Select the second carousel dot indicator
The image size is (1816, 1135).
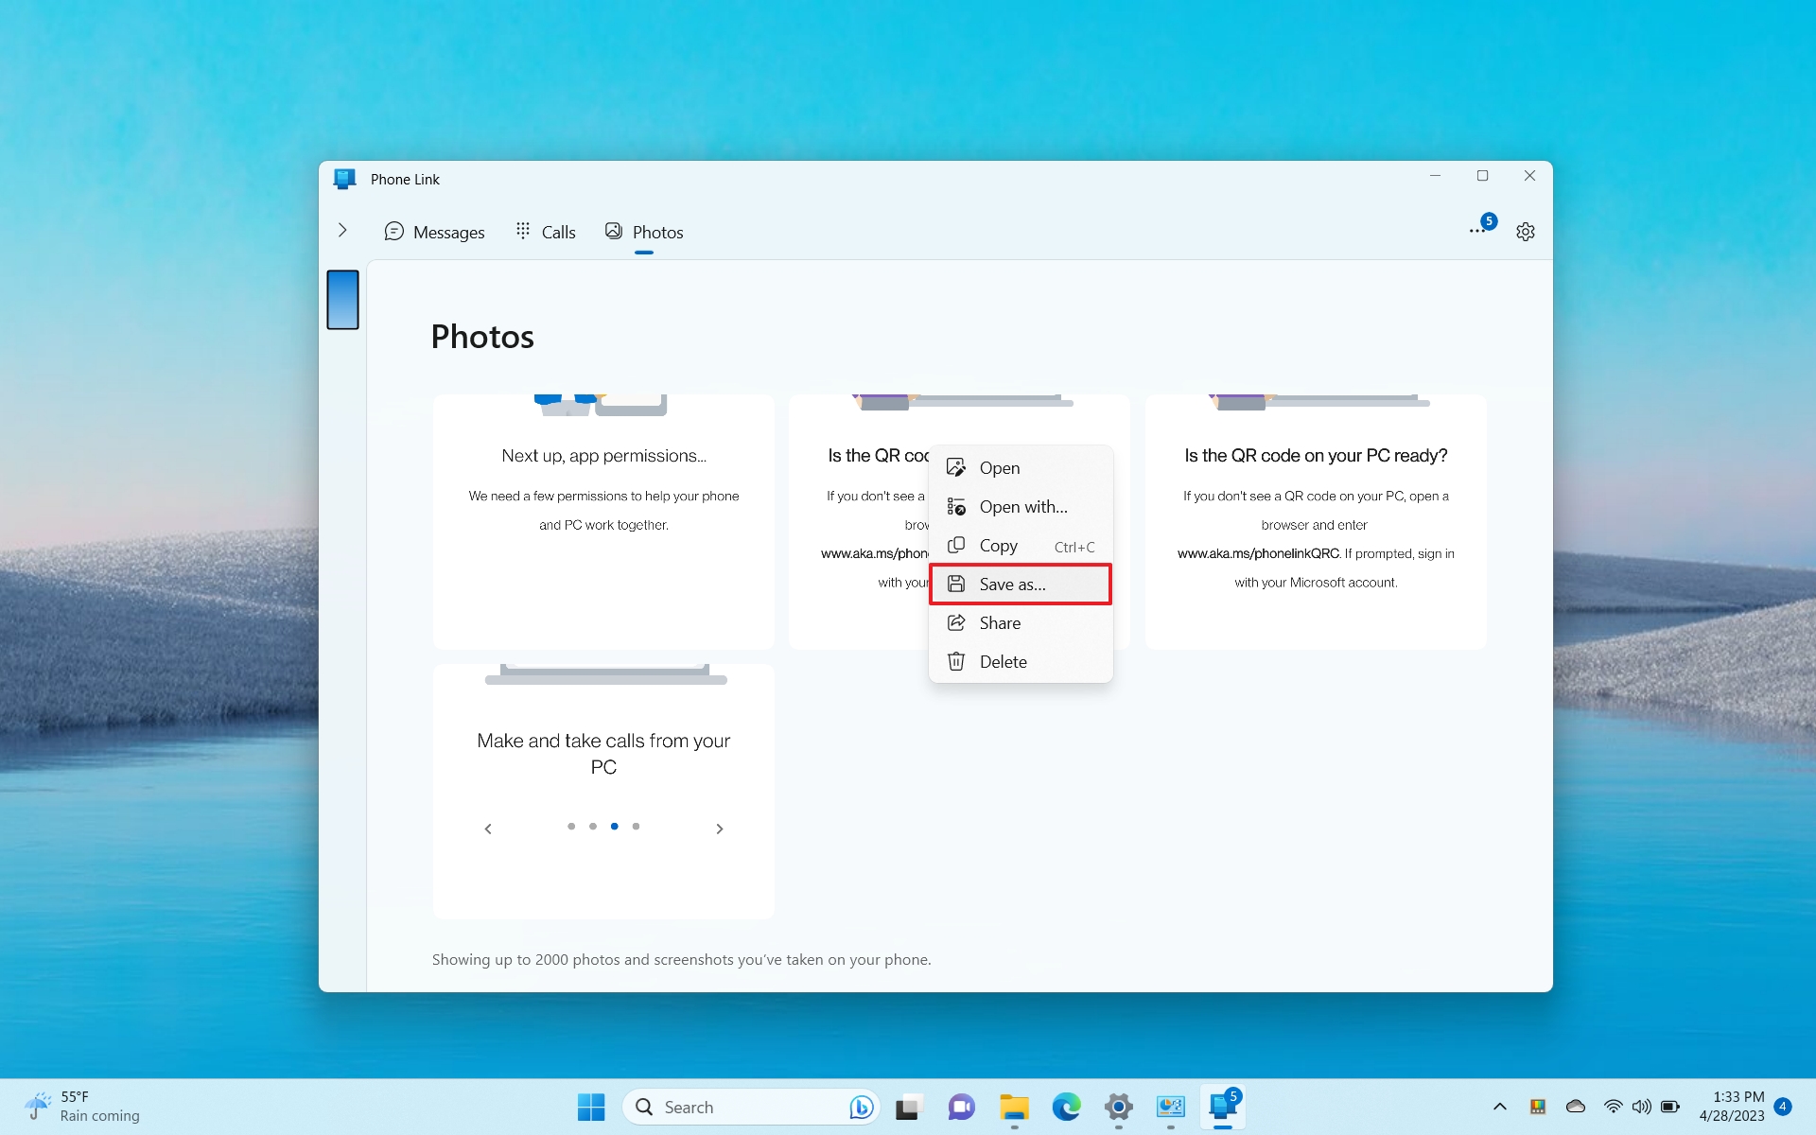coord(592,825)
